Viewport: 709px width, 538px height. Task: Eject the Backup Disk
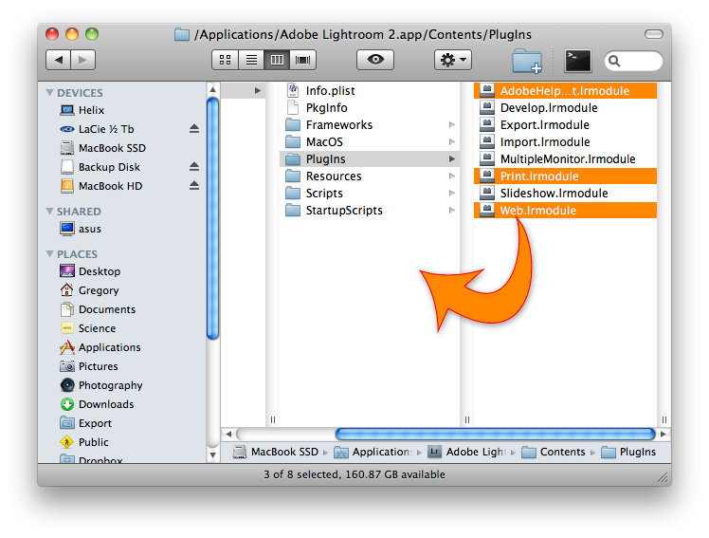(x=194, y=167)
